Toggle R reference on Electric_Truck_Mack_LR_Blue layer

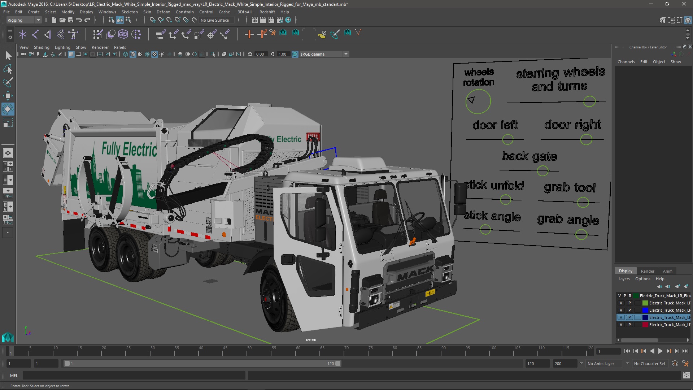[630, 296]
